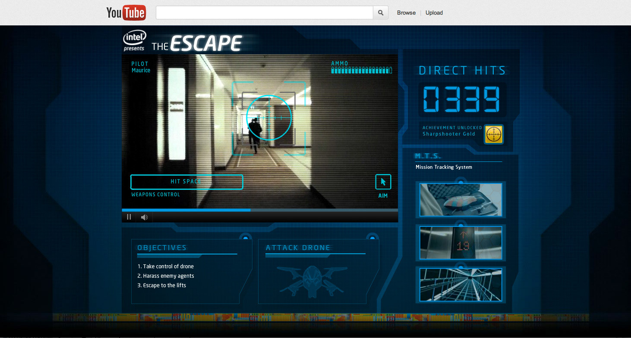The image size is (631, 338).
Task: Click the magnifier search button
Action: (x=381, y=12)
